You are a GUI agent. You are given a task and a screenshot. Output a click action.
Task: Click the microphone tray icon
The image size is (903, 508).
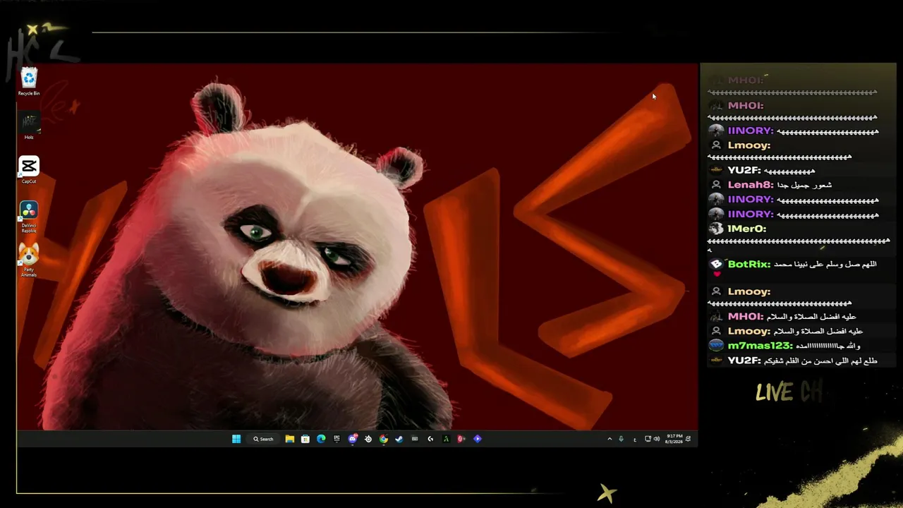(621, 439)
